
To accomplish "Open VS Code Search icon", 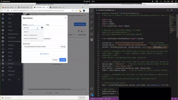I will point(92,17).
